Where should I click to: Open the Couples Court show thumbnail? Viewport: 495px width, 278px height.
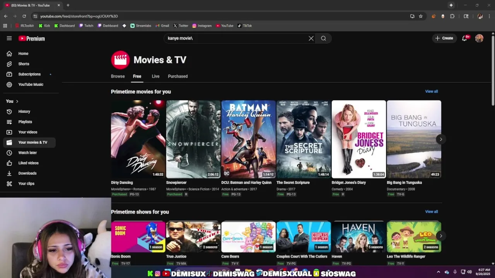click(304, 237)
